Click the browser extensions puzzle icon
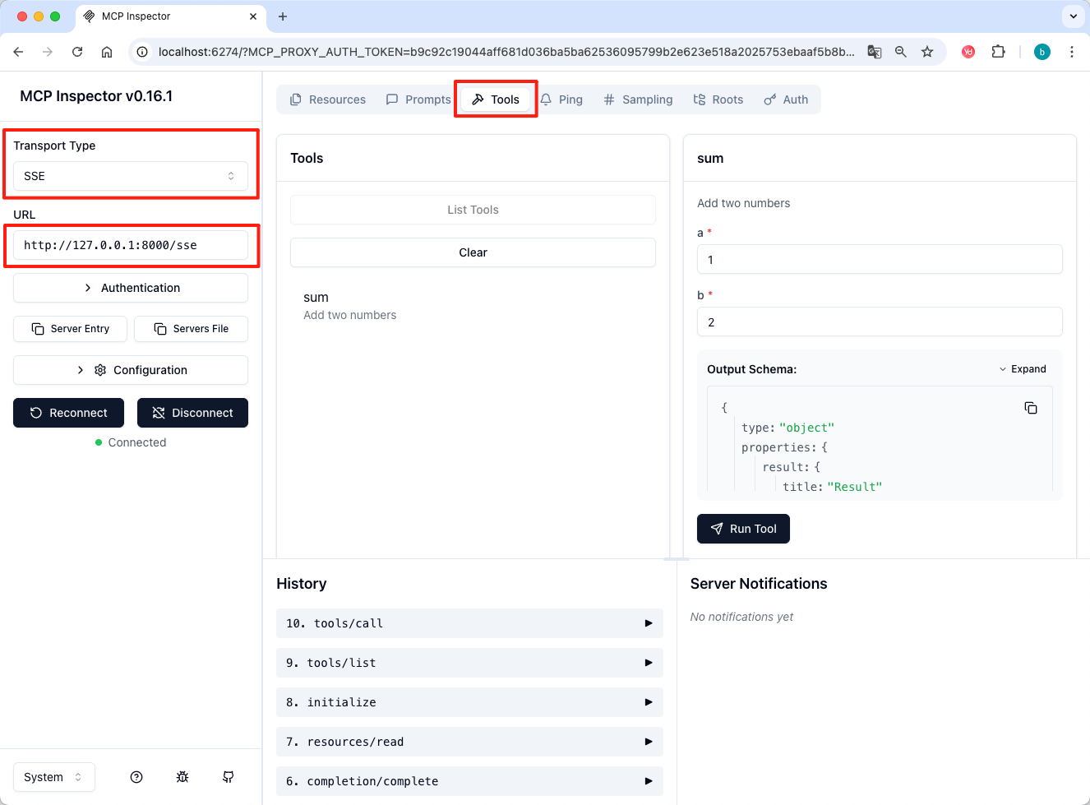The width and height of the screenshot is (1090, 805). coord(998,52)
